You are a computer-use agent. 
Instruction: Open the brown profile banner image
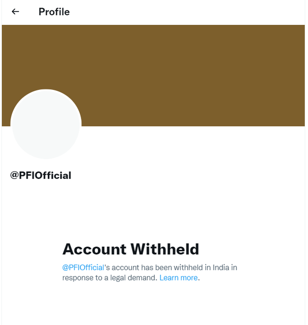point(153,76)
